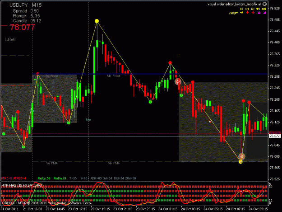Click the 20d=50 readout
The image size is (282, 212).
coord(131,178)
